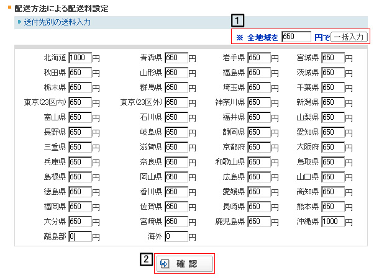Click the 山梨県 shipping fee field
Image resolution: width=374 pixels, height=278 pixels.
pyautogui.click(x=333, y=117)
